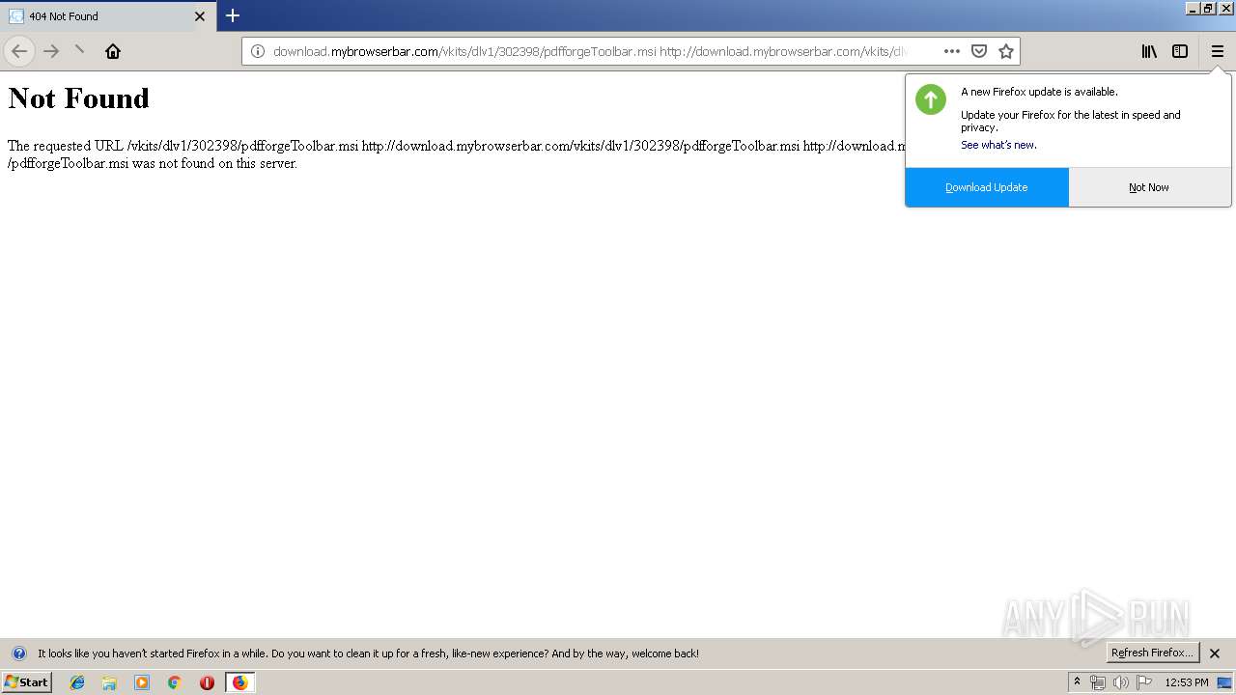This screenshot has height=695, width=1236.
Task: Launch Internet Explorer from the taskbar
Action: pos(77,682)
